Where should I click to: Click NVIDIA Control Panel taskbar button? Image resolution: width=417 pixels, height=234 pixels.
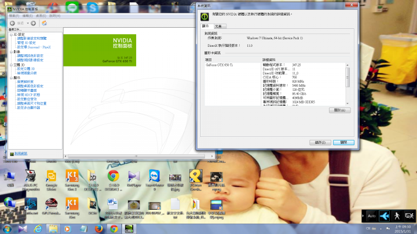[129, 229]
